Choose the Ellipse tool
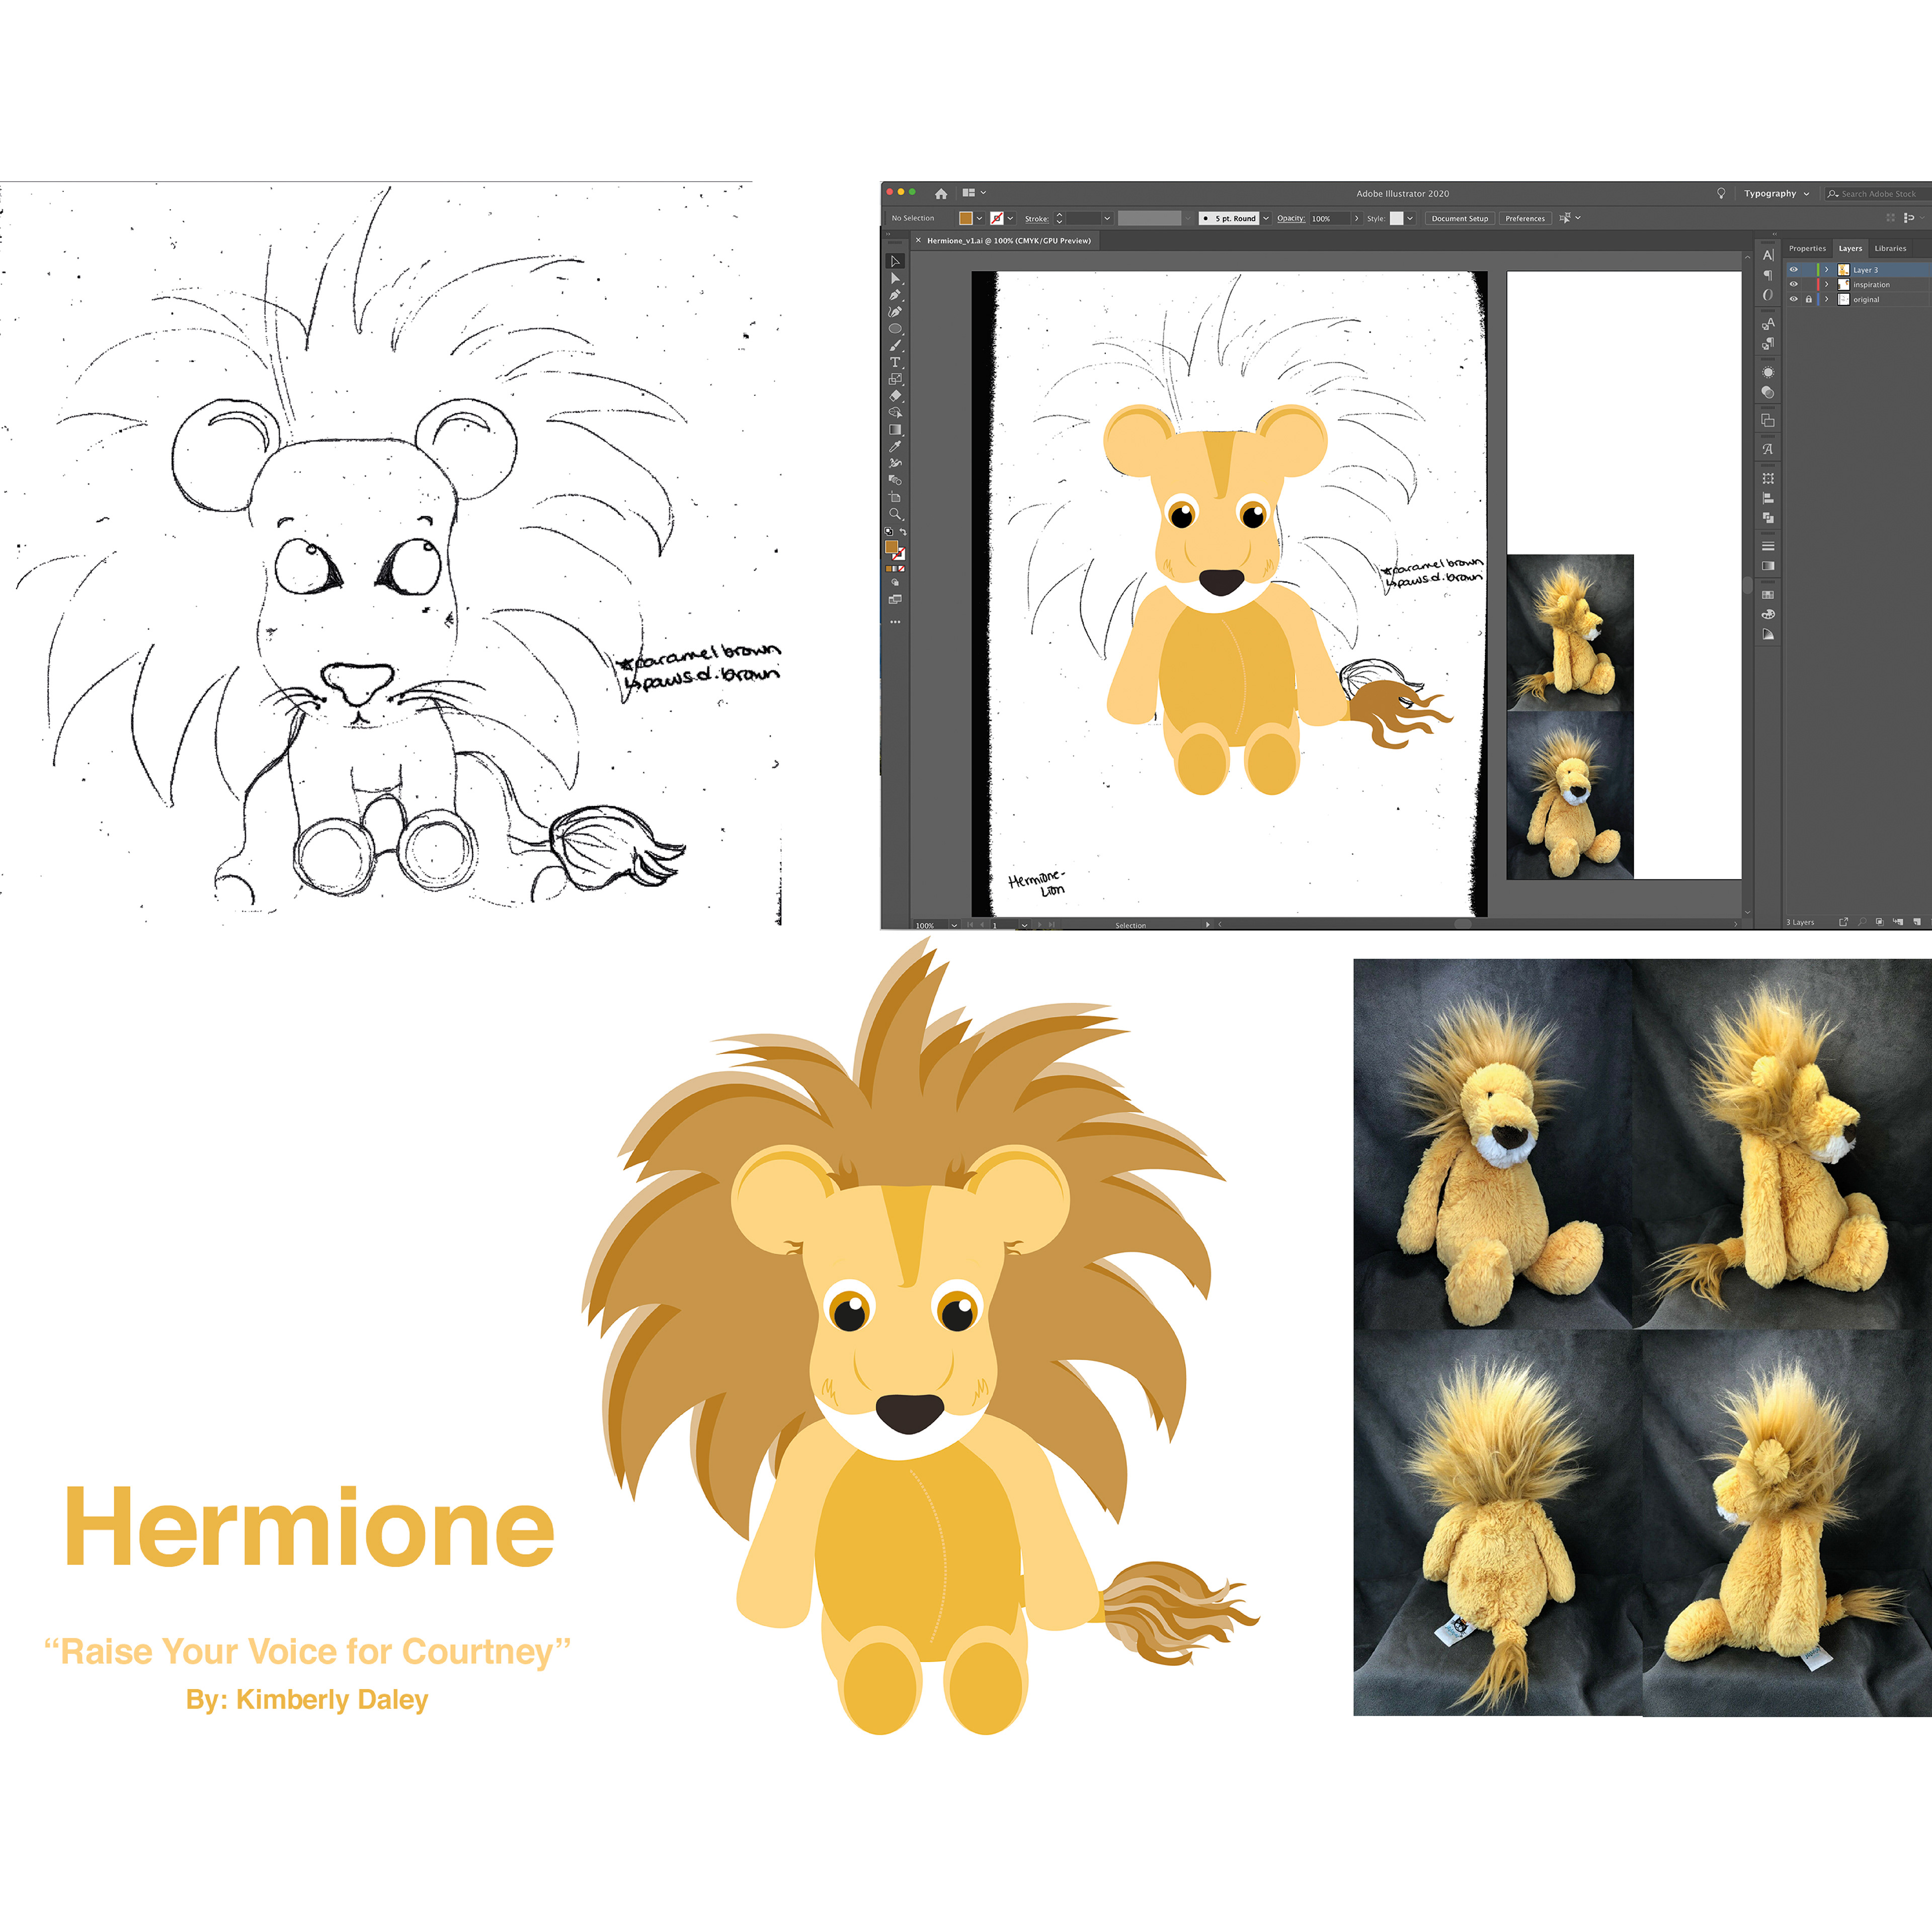Screen dimensions: 1932x1932 click(x=895, y=328)
